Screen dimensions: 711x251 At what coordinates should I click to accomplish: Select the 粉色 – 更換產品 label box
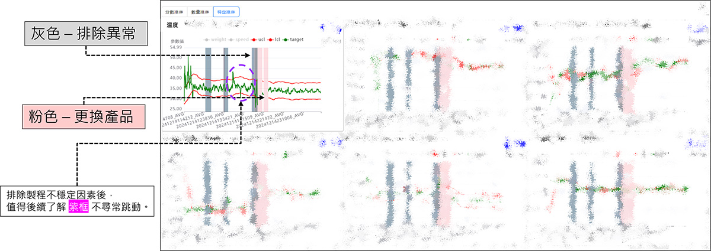[82, 113]
